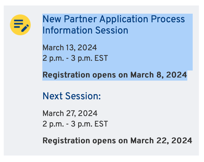Click the word Partner in the heading

coord(80,19)
